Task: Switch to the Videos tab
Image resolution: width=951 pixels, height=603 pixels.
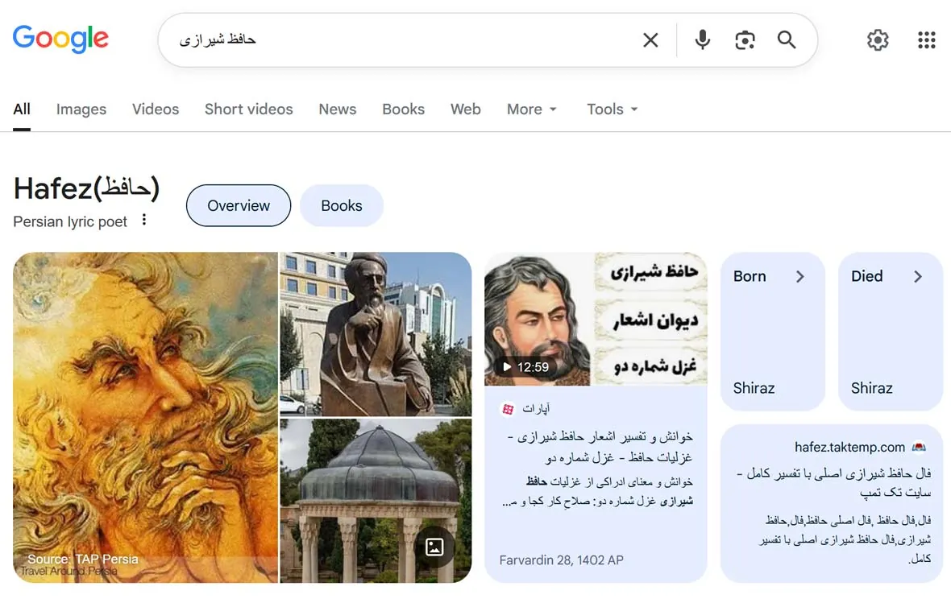Action: (x=156, y=109)
